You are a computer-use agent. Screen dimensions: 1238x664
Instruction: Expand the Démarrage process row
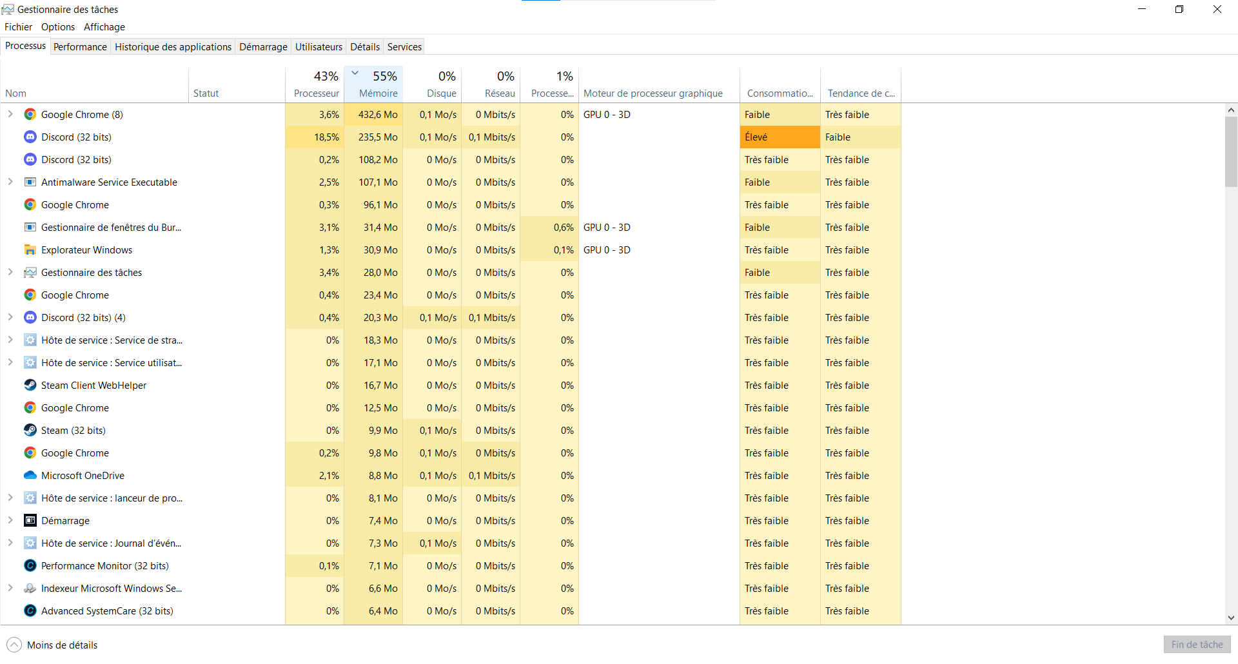click(10, 520)
